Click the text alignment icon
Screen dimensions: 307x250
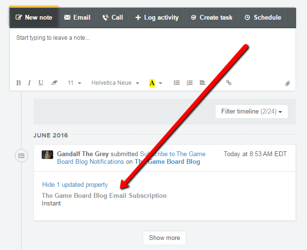(x=203, y=83)
